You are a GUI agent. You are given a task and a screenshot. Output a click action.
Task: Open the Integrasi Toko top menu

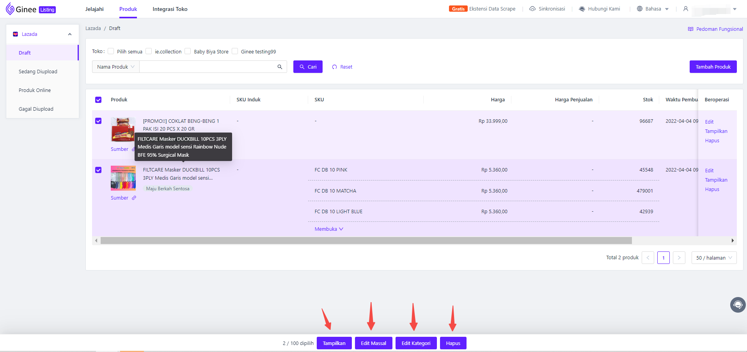170,9
